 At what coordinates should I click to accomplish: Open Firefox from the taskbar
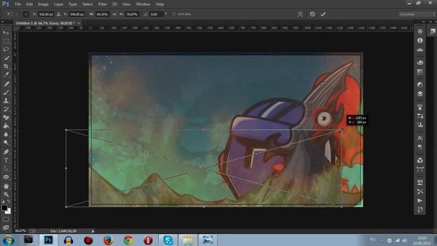click(x=108, y=240)
